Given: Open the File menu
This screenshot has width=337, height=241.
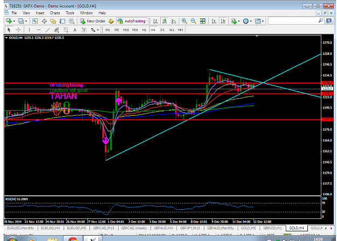Looking at the screenshot, I should point(14,13).
